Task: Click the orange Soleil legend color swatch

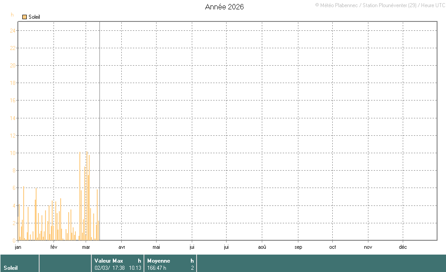Action: 25,17
